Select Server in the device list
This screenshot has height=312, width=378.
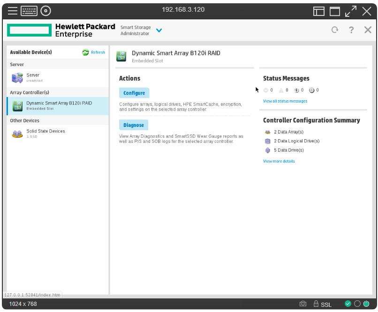click(x=33, y=77)
